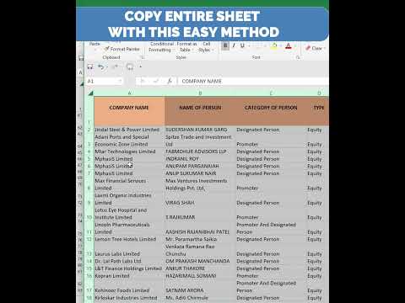Screen dimensions: 405x303
Task: Apply the yellow Fill Color bucket
Action: pyautogui.click(x=273, y=46)
